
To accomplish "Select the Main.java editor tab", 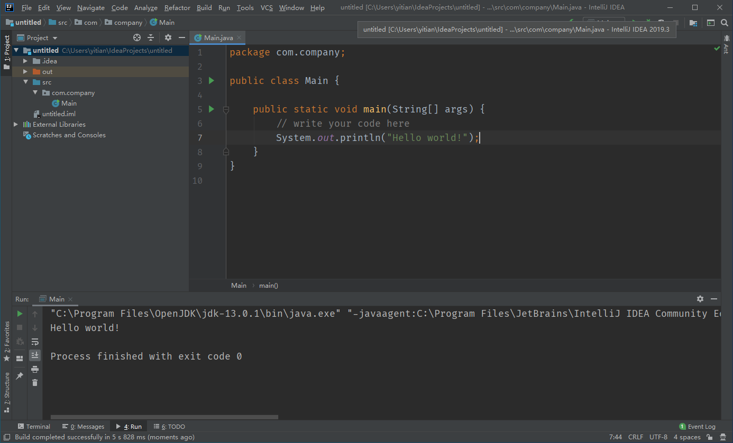I will pos(218,37).
